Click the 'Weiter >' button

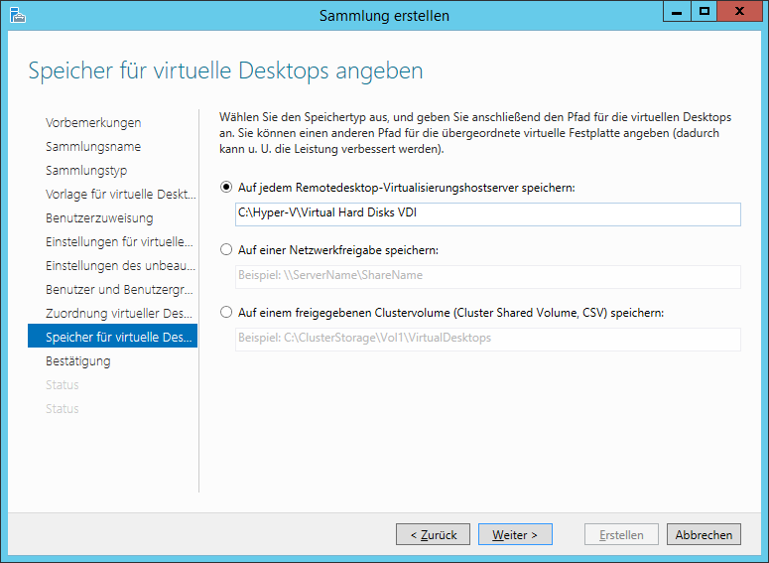515,534
